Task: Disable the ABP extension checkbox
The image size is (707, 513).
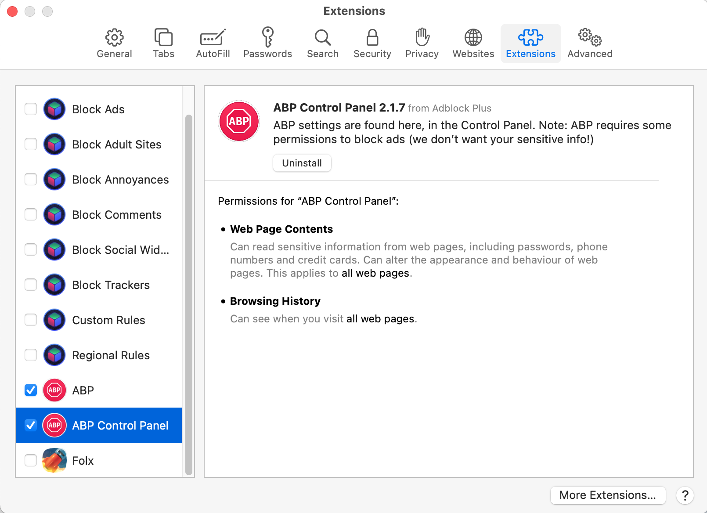Action: point(31,390)
